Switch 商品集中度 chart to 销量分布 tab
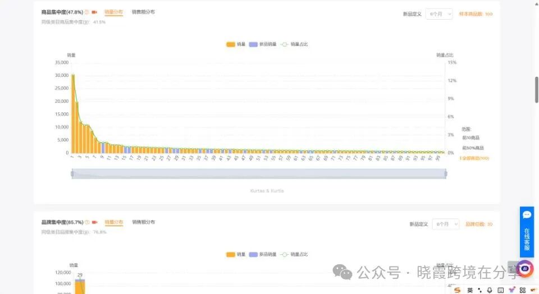This screenshot has width=539, height=294. [x=113, y=12]
